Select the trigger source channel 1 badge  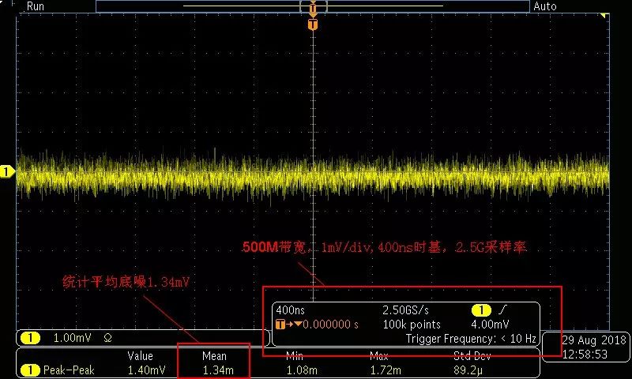click(481, 310)
